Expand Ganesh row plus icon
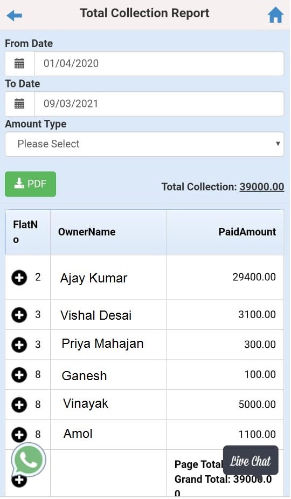Viewport: 291px width, 499px height. click(x=19, y=375)
